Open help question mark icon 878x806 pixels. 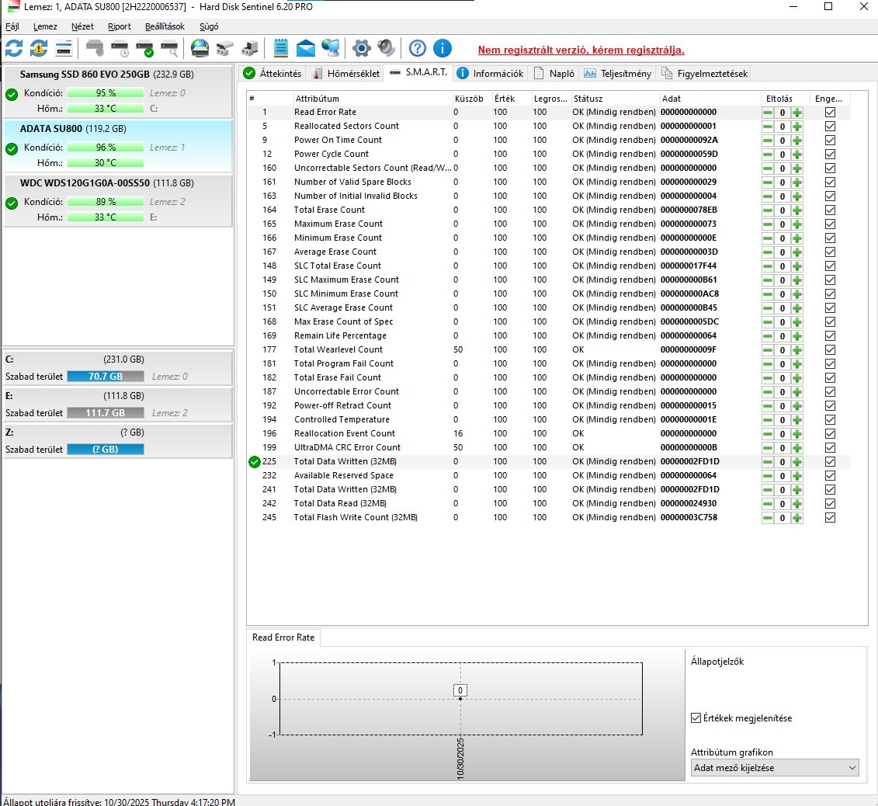point(417,49)
